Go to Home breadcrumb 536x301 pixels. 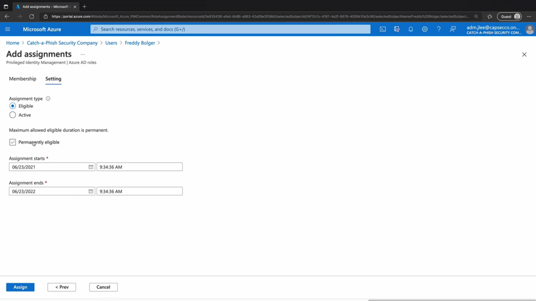click(x=13, y=43)
